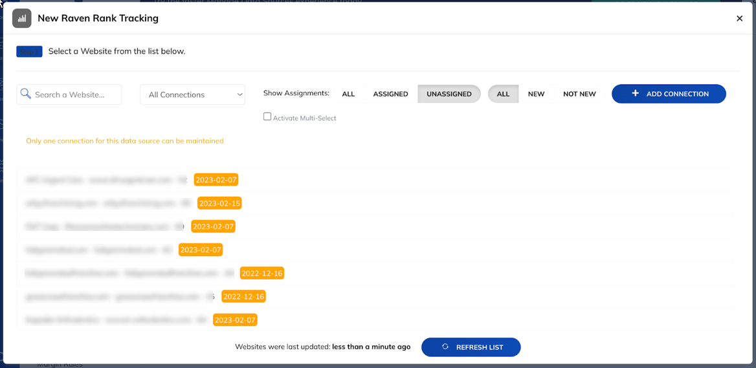Focus the Search a Website field

(69, 94)
